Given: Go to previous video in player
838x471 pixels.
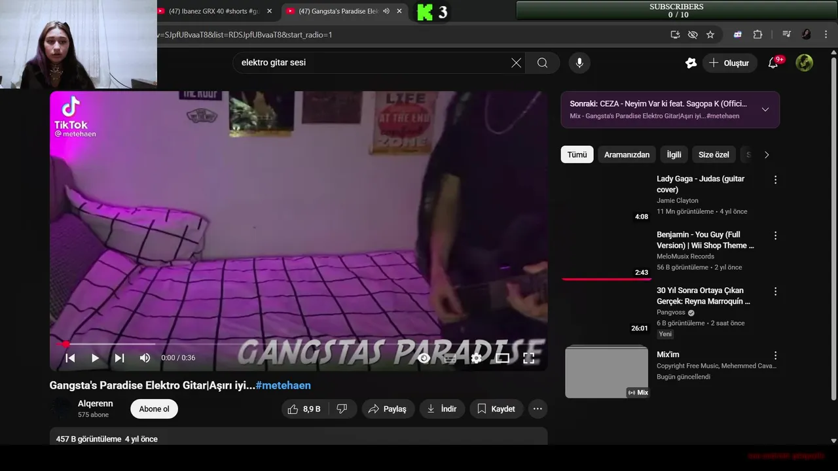Looking at the screenshot, I should (x=70, y=358).
